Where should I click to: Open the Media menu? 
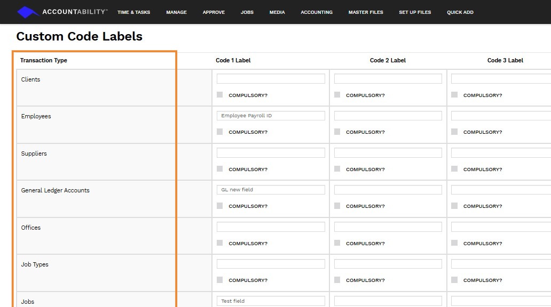277,12
